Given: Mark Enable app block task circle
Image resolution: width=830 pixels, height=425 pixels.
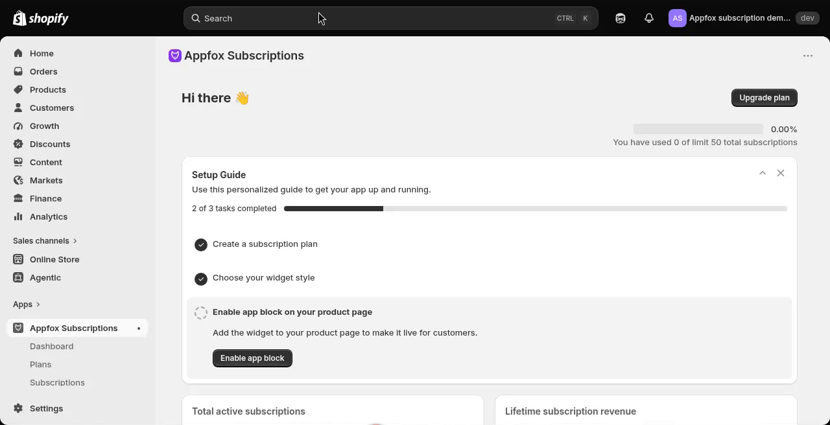Looking at the screenshot, I should 201,313.
